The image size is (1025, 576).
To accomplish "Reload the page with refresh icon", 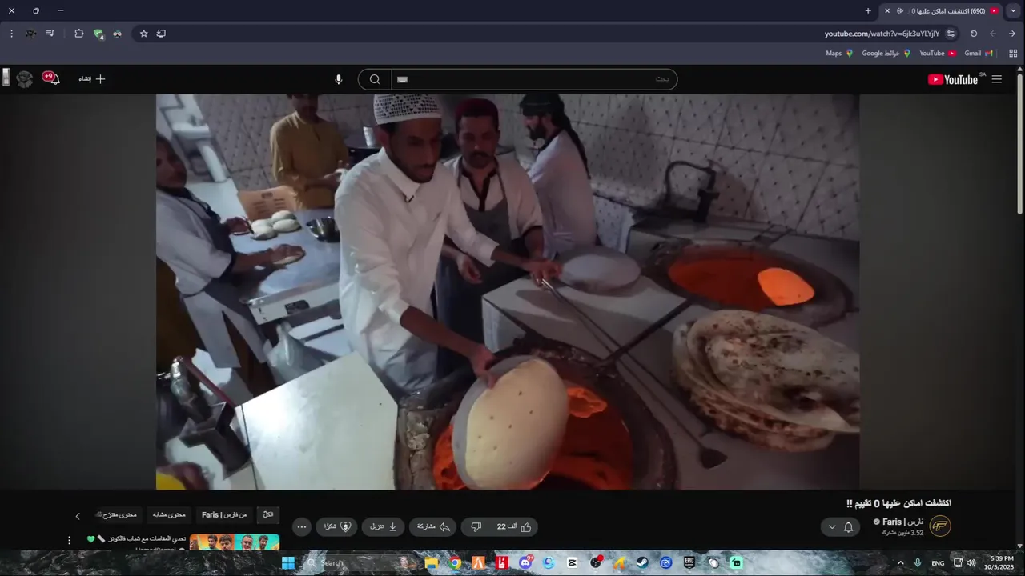I will pos(974,34).
